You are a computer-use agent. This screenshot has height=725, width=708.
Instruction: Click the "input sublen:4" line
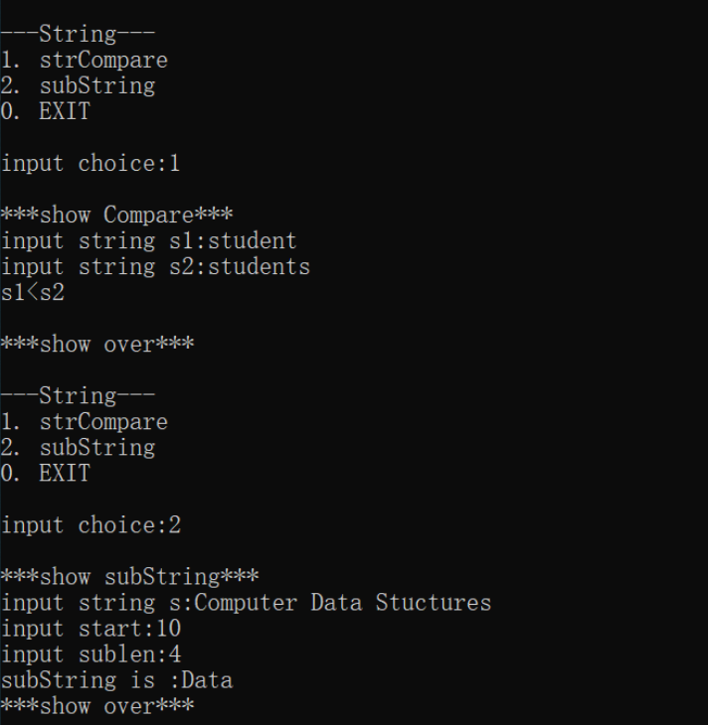point(90,654)
